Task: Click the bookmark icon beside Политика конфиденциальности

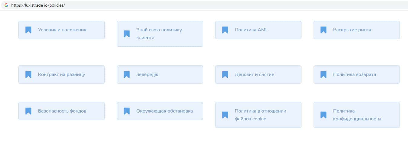Action: [x=323, y=115]
